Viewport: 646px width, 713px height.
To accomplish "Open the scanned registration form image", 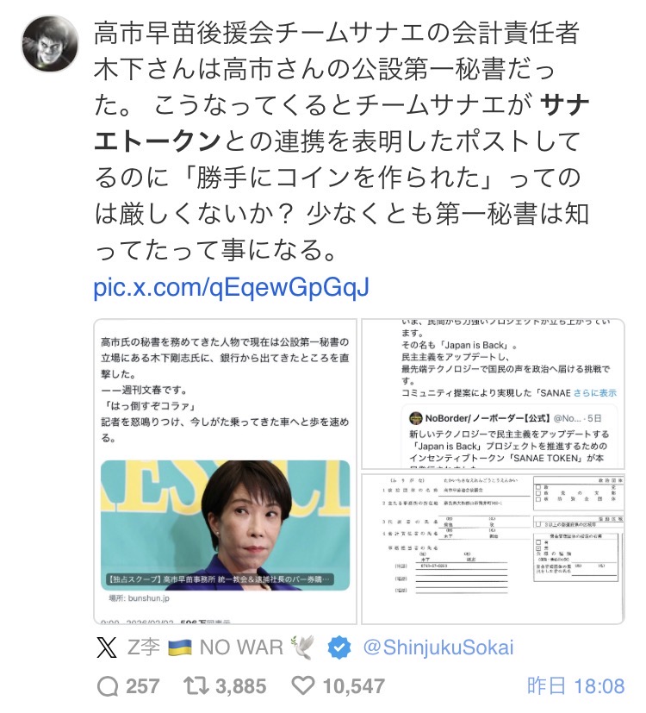I will click(x=493, y=548).
